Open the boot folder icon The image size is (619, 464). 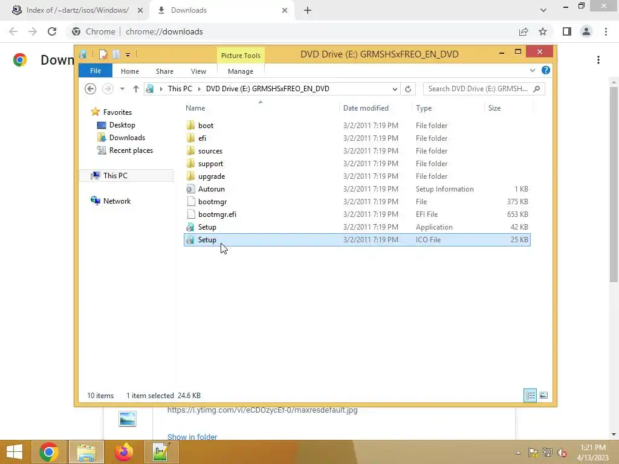click(190, 126)
